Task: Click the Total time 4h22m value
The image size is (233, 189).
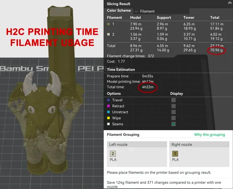Action: click(x=148, y=87)
